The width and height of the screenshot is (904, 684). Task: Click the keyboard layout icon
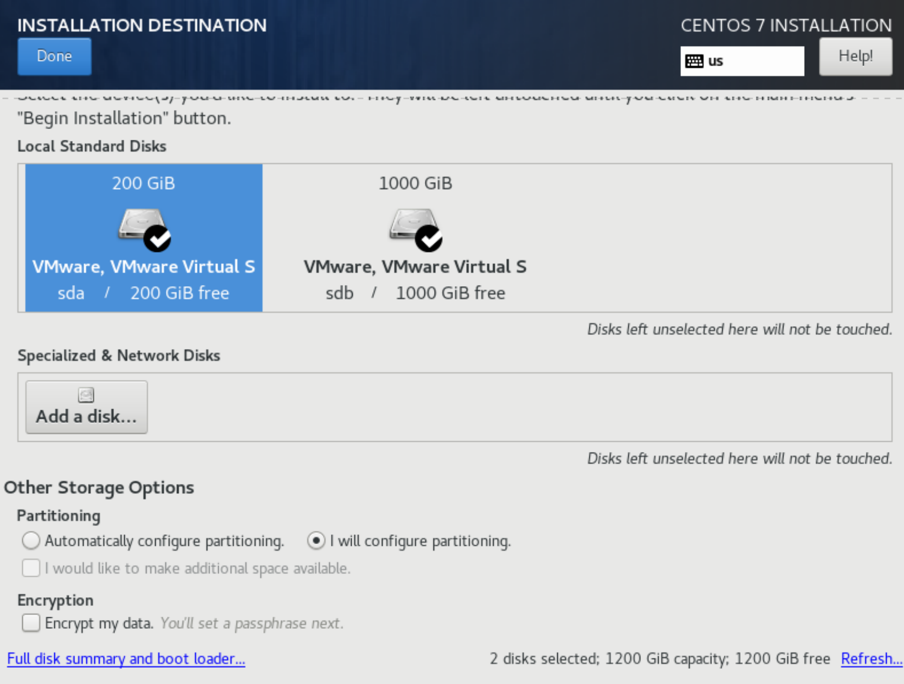[x=694, y=61]
